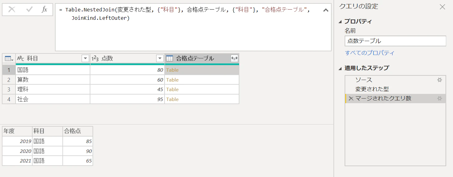Viewport: 453px width, 177px height.
Task: Select the 点数 column header
Action: (x=127, y=58)
